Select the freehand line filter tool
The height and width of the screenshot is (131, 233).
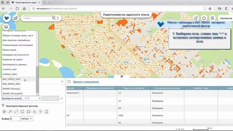tap(16, 112)
